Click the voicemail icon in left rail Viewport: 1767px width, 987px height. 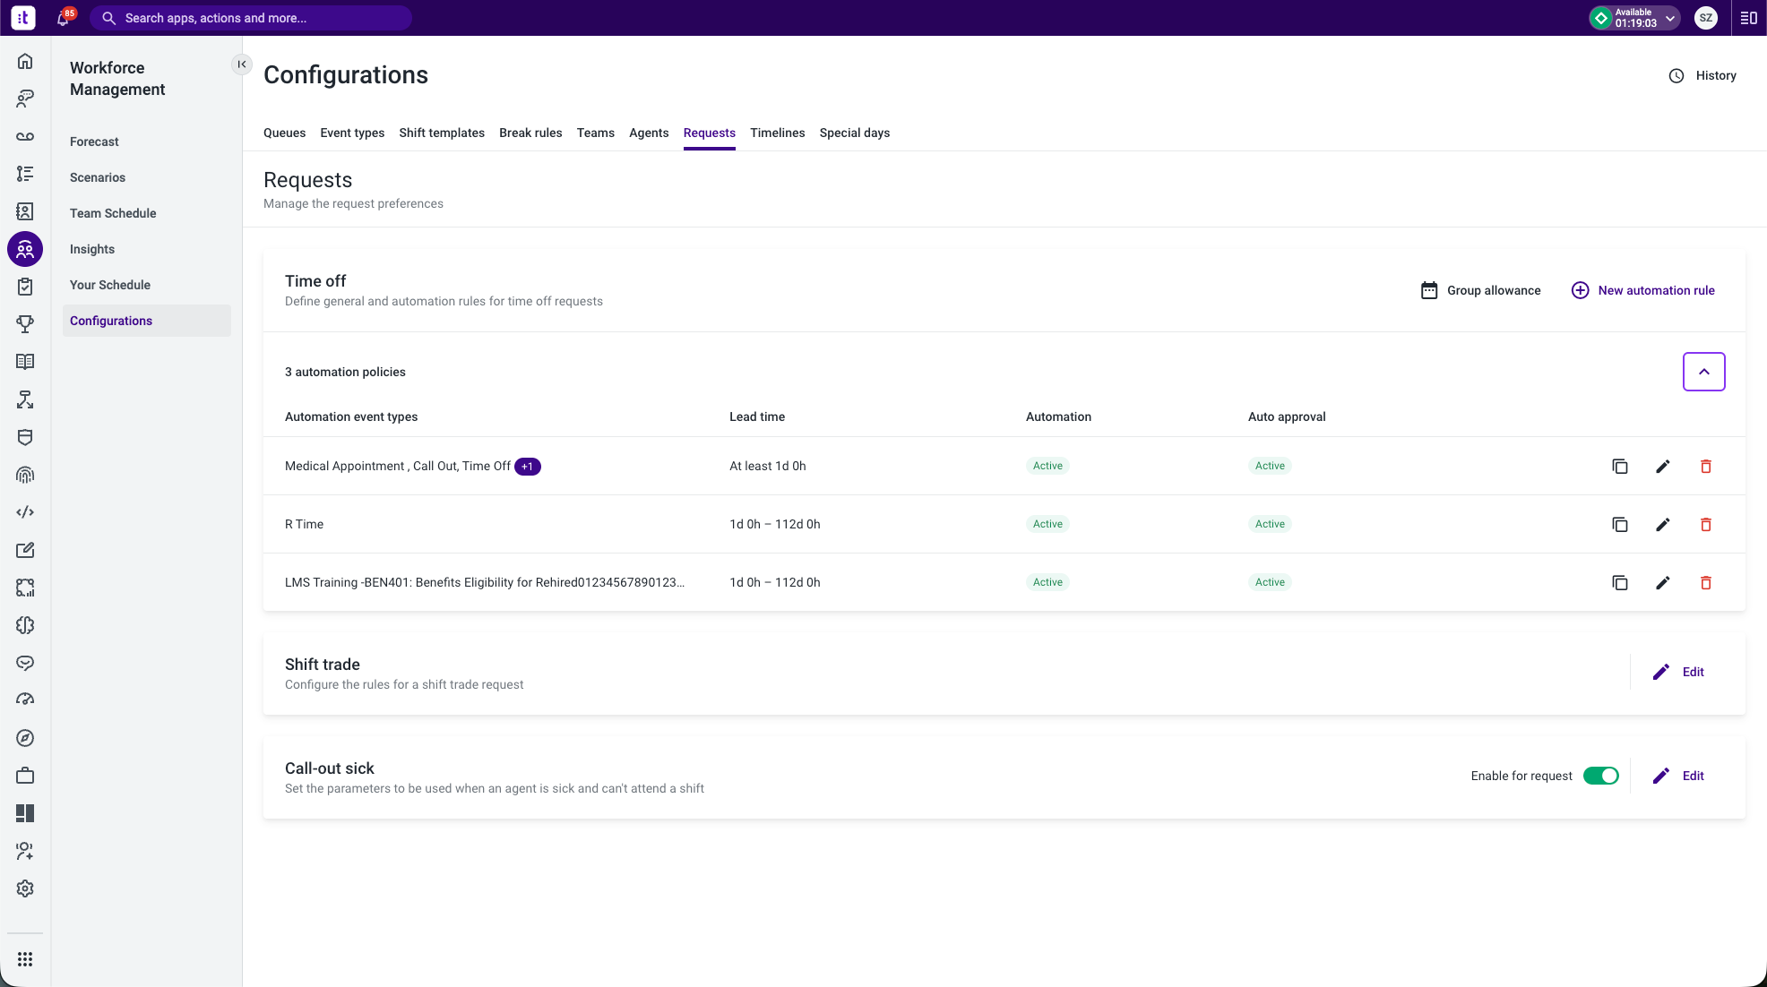click(x=25, y=136)
